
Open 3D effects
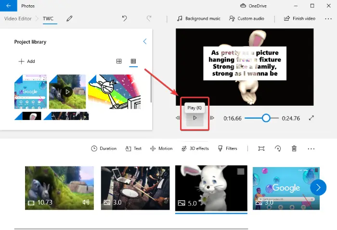coord(195,148)
